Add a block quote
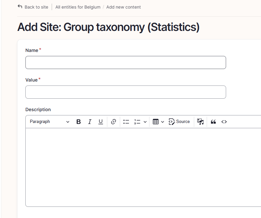The width and height of the screenshot is (261, 218). pyautogui.click(x=213, y=122)
